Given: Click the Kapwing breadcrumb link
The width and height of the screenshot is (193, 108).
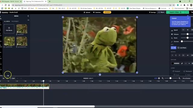Looking at the screenshot, I should pyautogui.click(x=5, y=12).
